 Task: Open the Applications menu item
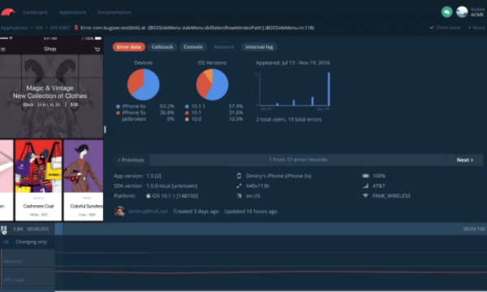pos(72,12)
